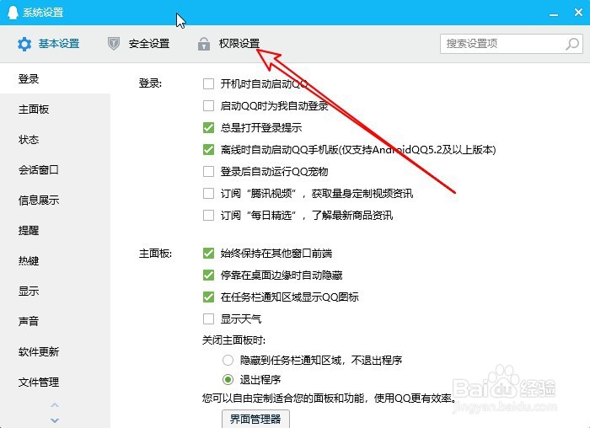Click the QQ penguin logo in title bar
Viewport: 590px width, 428px height.
(13, 12)
